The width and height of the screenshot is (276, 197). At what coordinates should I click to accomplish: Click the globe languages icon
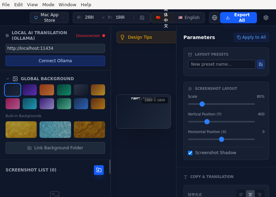click(x=214, y=18)
